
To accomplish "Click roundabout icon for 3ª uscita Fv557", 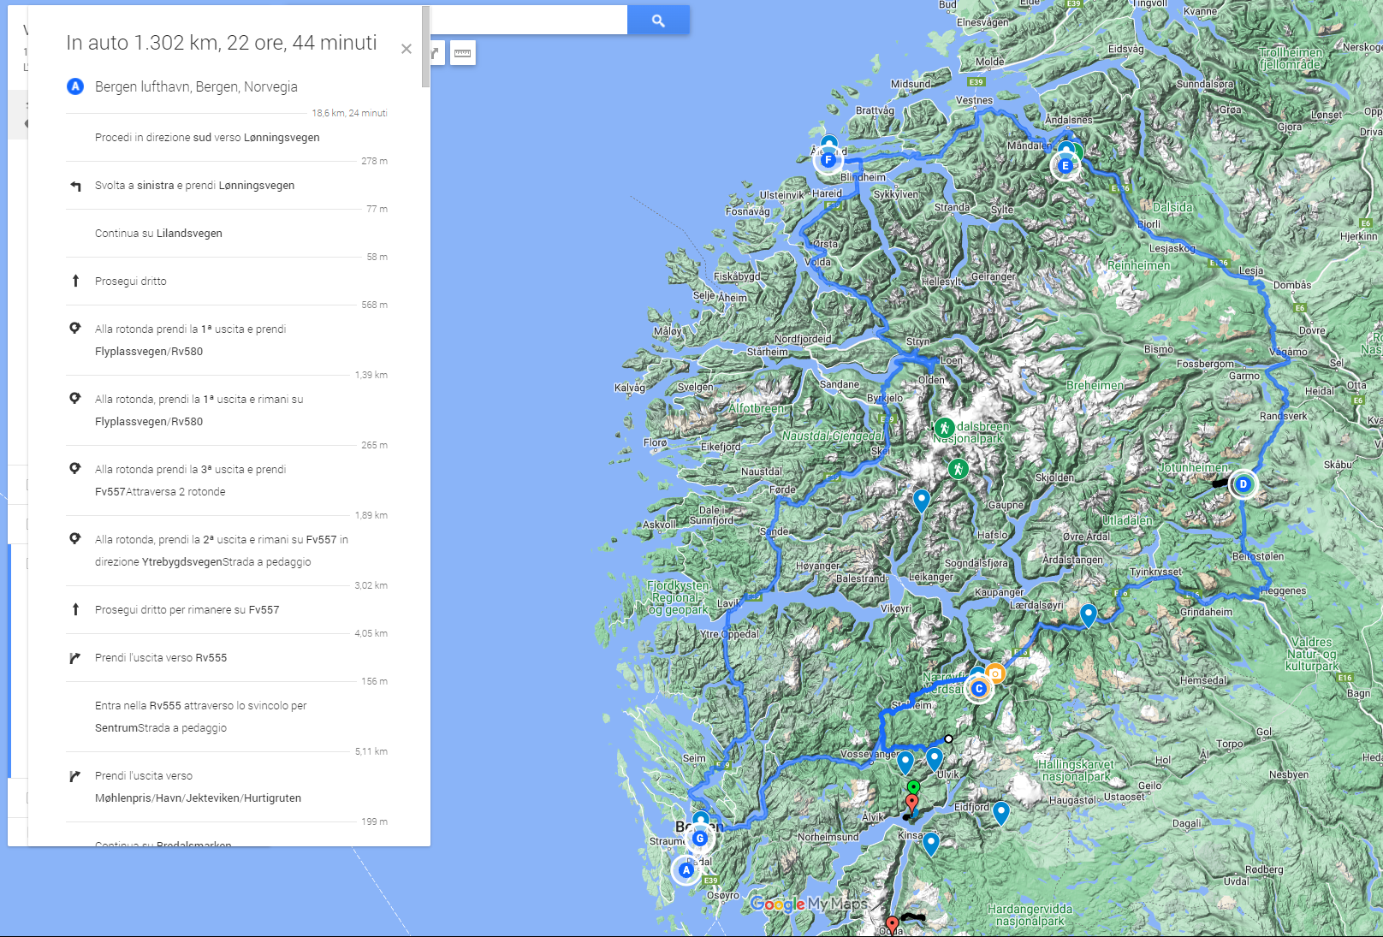I will pyautogui.click(x=75, y=469).
